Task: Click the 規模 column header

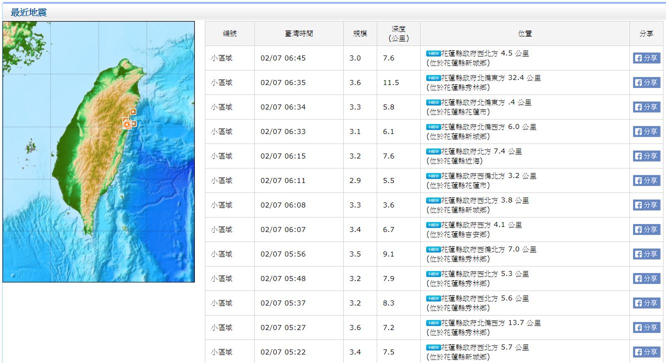Action: 360,33
